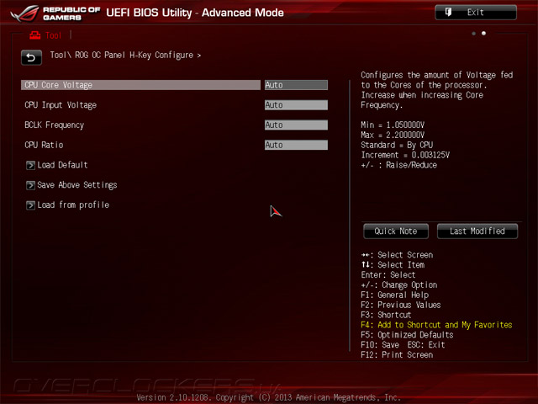Click the F2: Previous Values hint
Viewport: 538px width, 404px height.
pyautogui.click(x=401, y=305)
